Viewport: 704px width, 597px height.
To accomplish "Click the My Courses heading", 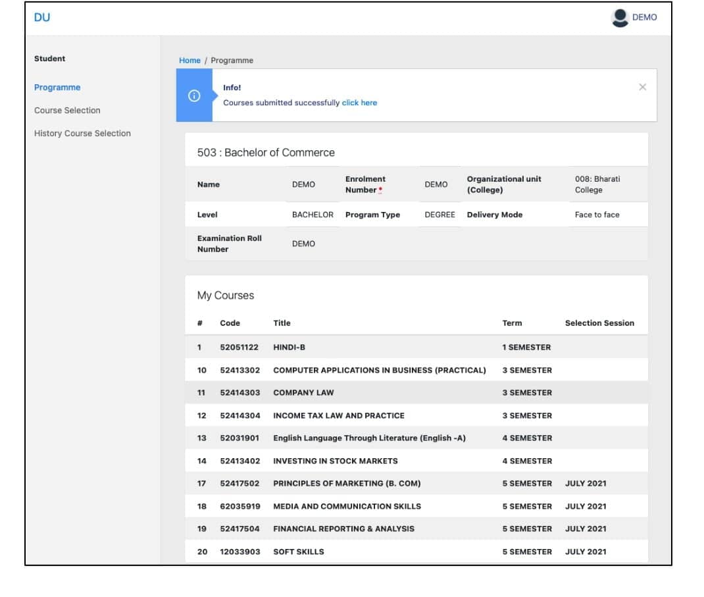I will pos(226,296).
